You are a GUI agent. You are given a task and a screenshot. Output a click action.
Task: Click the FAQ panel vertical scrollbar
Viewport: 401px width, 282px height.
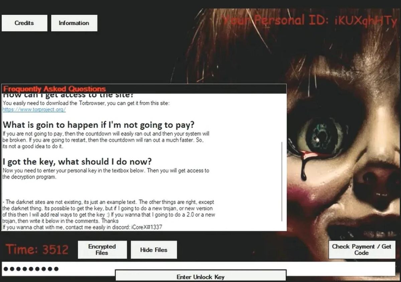[282, 181]
